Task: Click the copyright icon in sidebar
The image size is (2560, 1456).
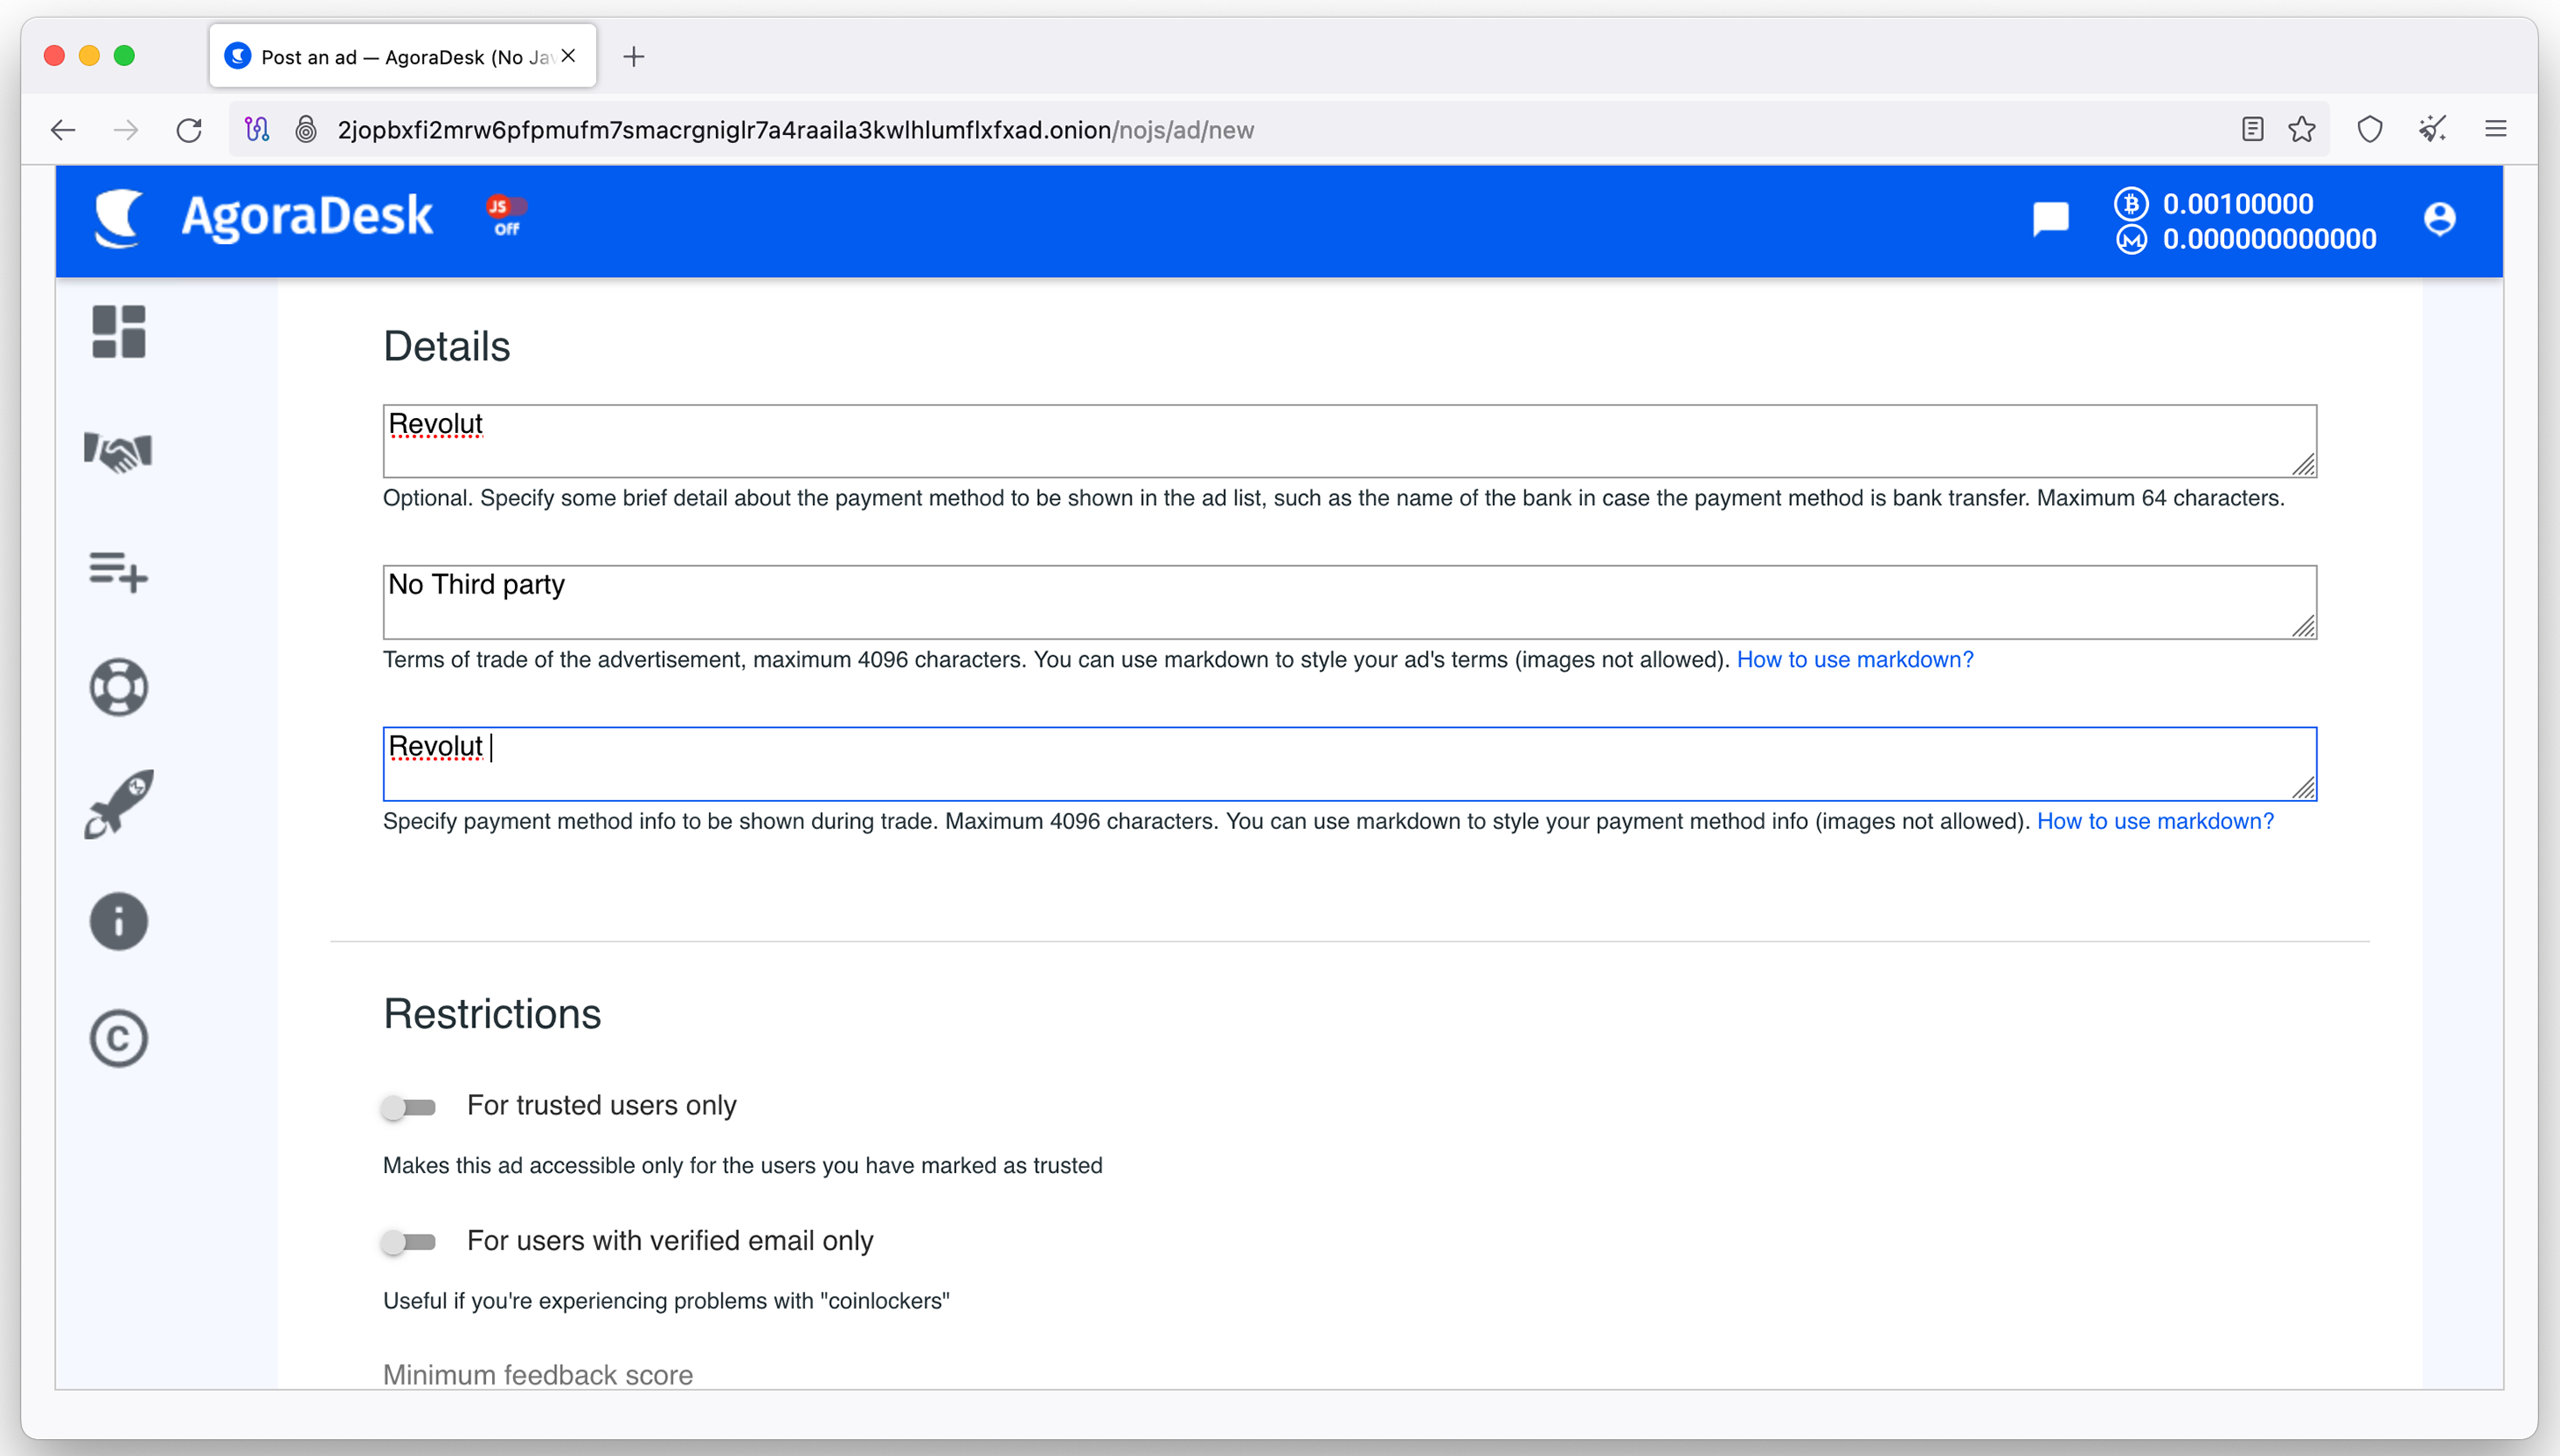Action: pos(119,1038)
